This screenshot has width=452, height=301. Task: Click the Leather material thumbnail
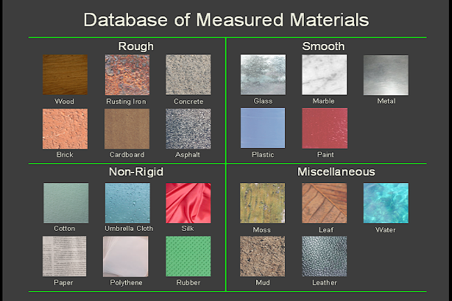pyautogui.click(x=324, y=256)
